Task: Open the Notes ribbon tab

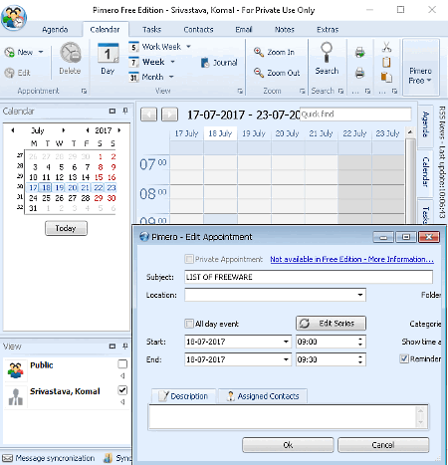Action: pyautogui.click(x=285, y=30)
